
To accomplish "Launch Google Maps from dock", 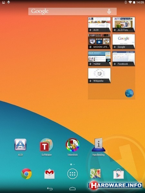I will pos(95,174).
